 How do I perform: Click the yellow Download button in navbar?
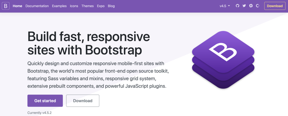coord(275,6)
